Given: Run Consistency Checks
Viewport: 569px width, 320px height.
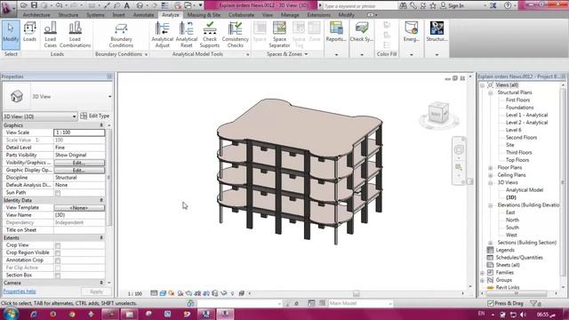Looking at the screenshot, I should (x=235, y=35).
